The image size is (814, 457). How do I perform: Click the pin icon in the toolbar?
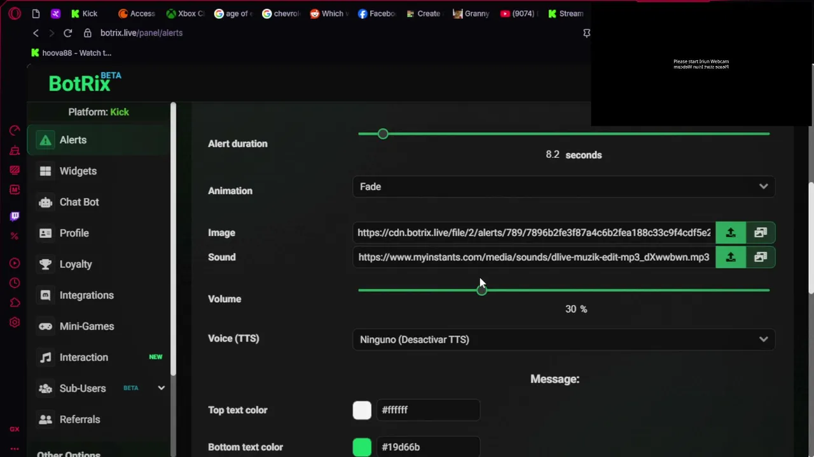click(586, 33)
